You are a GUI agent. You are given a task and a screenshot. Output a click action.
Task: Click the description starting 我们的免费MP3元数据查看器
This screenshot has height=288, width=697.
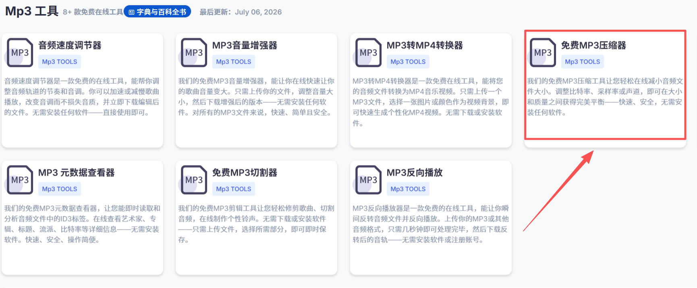tap(82, 224)
